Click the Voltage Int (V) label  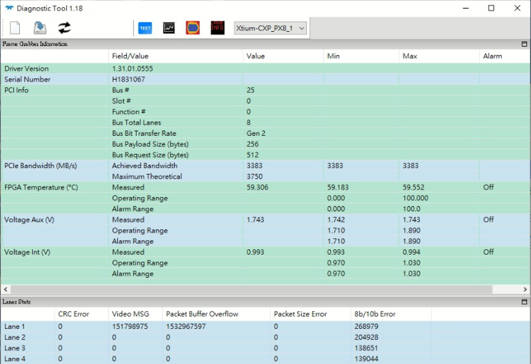tap(27, 252)
